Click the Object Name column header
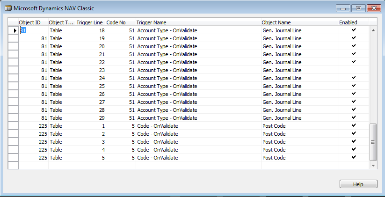Image resolution: width=385 pixels, height=197 pixels. [300, 22]
